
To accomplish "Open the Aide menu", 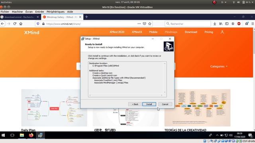I will pos(70,12).
